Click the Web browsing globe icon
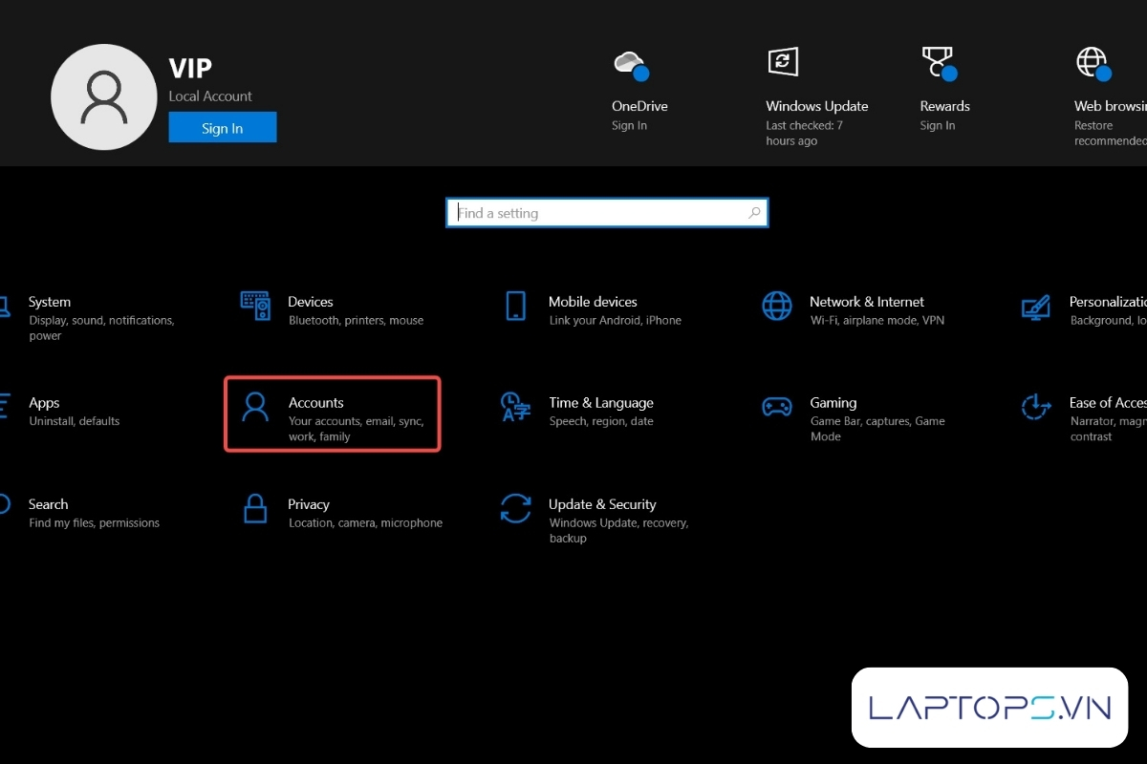This screenshot has height=764, width=1147. [1093, 64]
